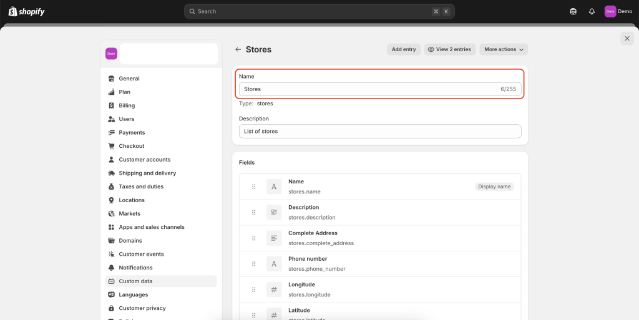Click the Notifications bell icon in sidebar
The height and width of the screenshot is (320, 639).
click(111, 268)
